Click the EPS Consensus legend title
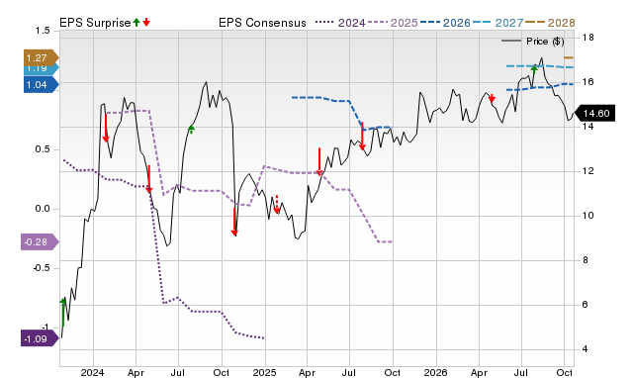This screenshot has height=378, width=633. pos(262,23)
